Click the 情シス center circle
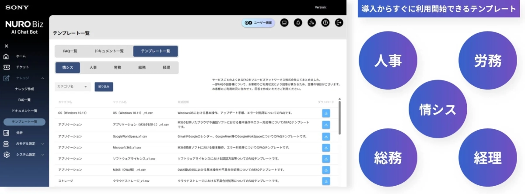The height and width of the screenshot is (194, 525). click(437, 109)
